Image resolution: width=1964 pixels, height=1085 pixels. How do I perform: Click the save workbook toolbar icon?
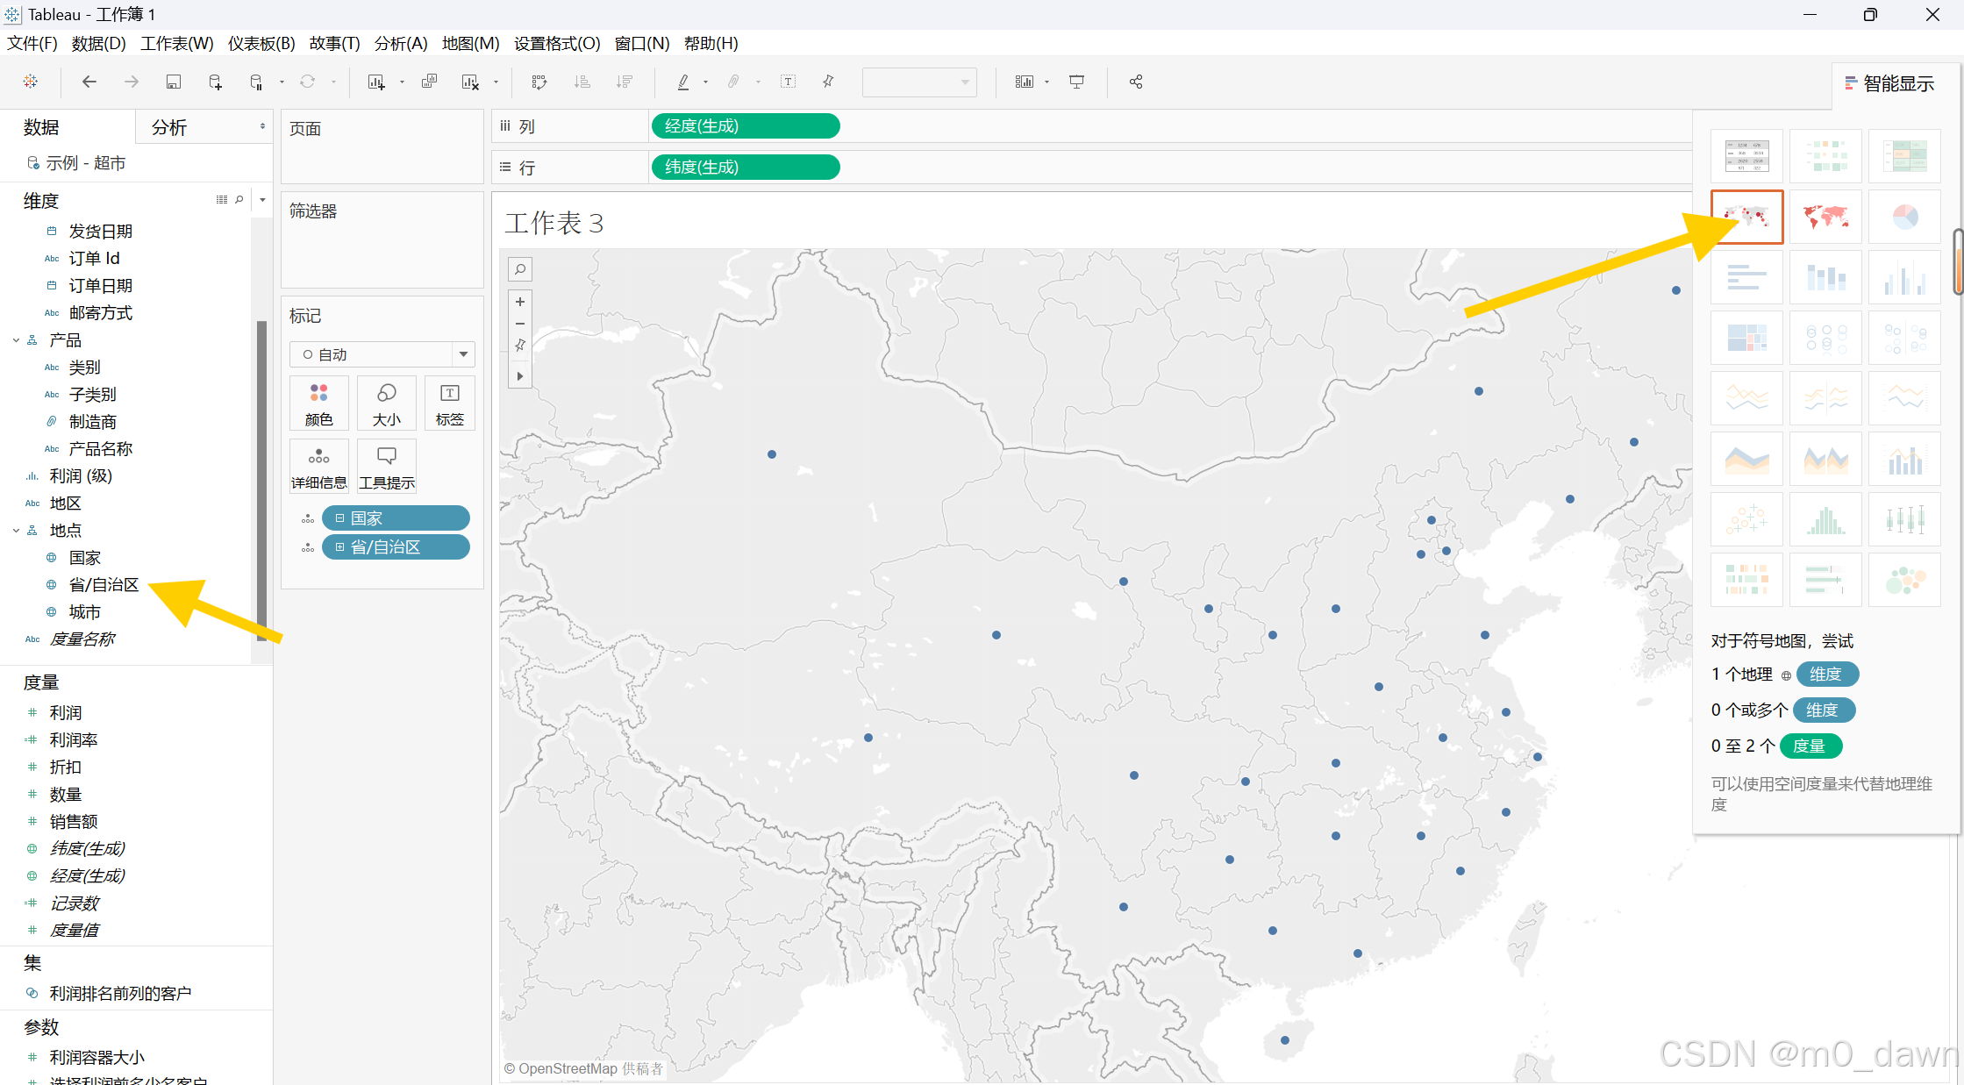point(174,82)
